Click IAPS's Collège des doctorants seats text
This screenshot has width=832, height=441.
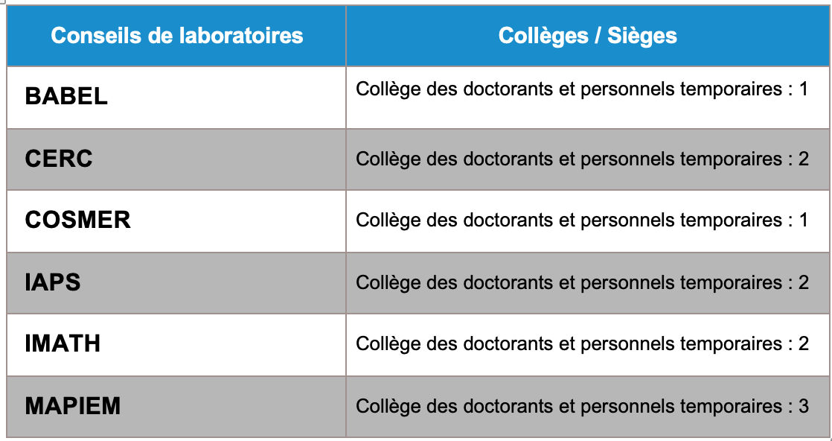(582, 282)
